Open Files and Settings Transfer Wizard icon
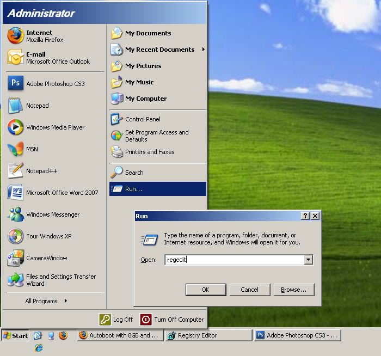This screenshot has width=381, height=356. 16,279
